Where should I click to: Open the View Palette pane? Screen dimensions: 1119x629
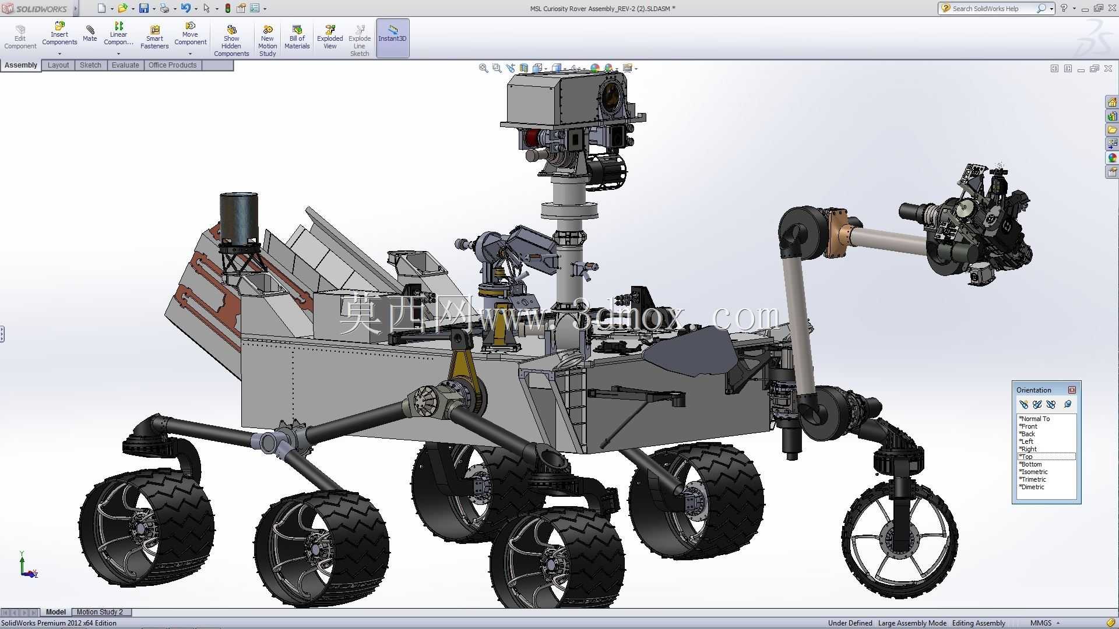click(1112, 144)
